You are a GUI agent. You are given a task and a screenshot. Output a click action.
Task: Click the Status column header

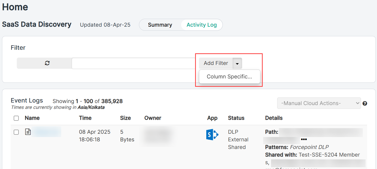pos(236,118)
